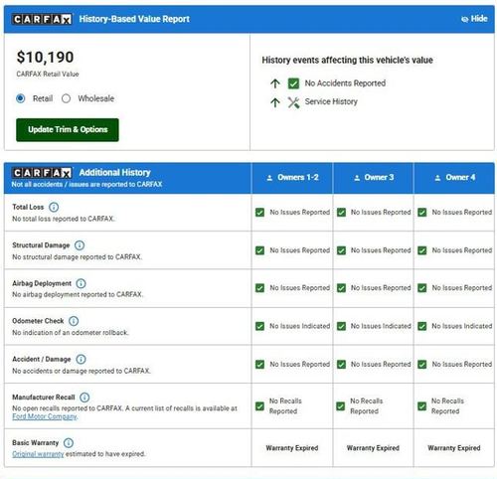This screenshot has width=497, height=479.
Task: Click the History-Based Value Report title
Action: coord(134,19)
